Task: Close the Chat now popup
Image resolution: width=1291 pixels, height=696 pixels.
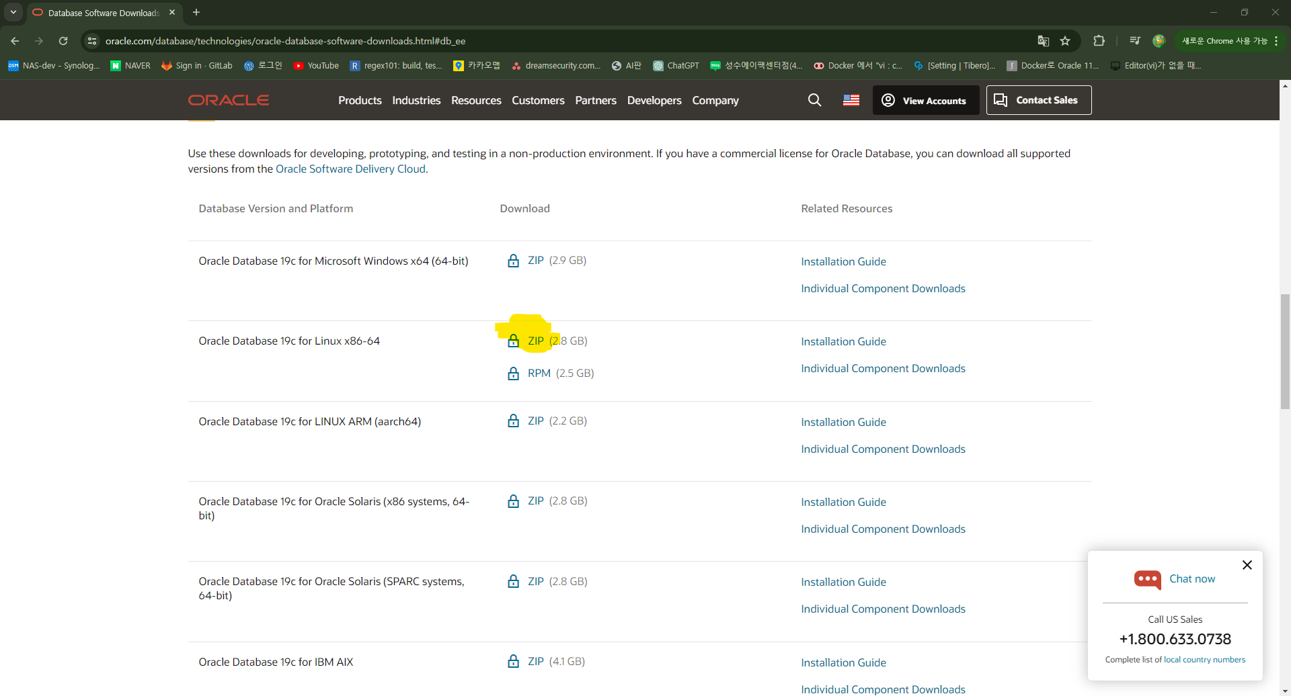Action: point(1247,565)
